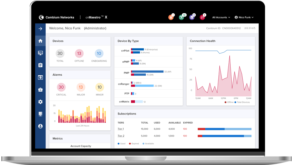
Task: Open the Tier 2 subscription link
Action: coord(121,136)
